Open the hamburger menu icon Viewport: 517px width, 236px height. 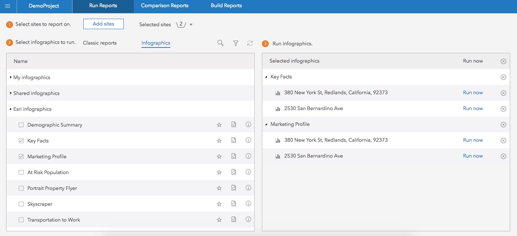point(8,6)
